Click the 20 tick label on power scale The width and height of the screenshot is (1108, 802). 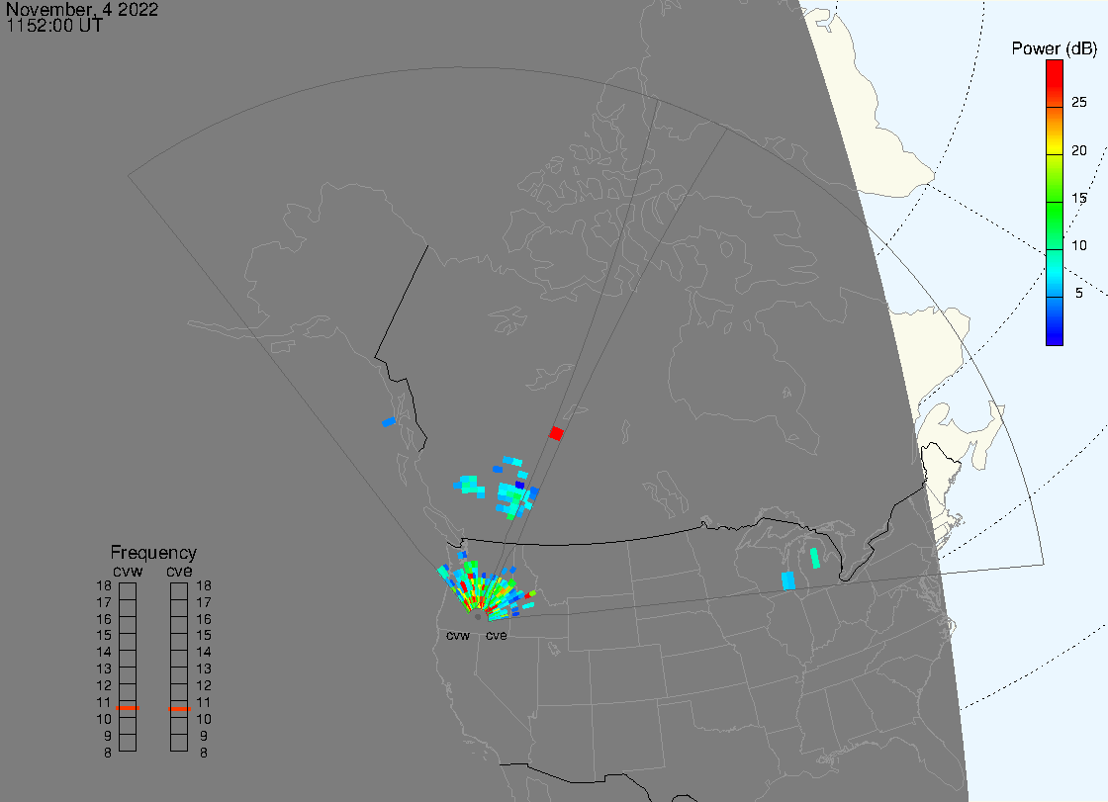[1078, 149]
